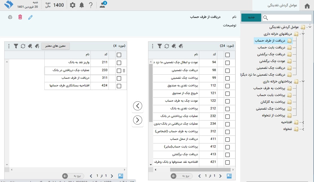Tick the checkbox for row code 211
Screen dimensions: 314x182
coord(119,63)
